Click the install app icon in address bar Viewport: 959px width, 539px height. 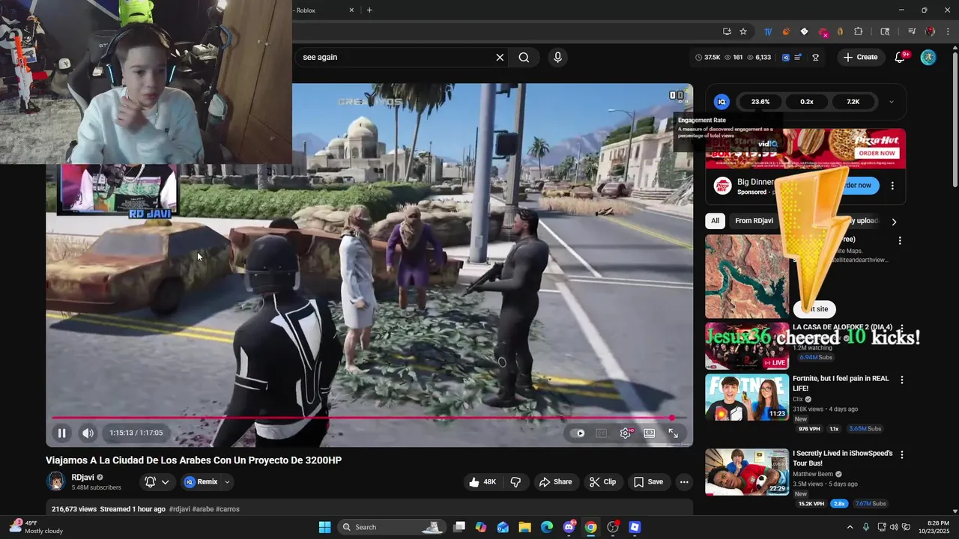pyautogui.click(x=727, y=31)
